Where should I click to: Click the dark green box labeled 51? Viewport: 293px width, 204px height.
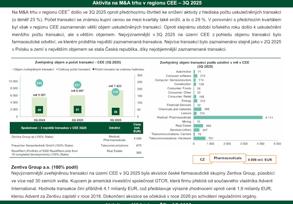coord(77,110)
